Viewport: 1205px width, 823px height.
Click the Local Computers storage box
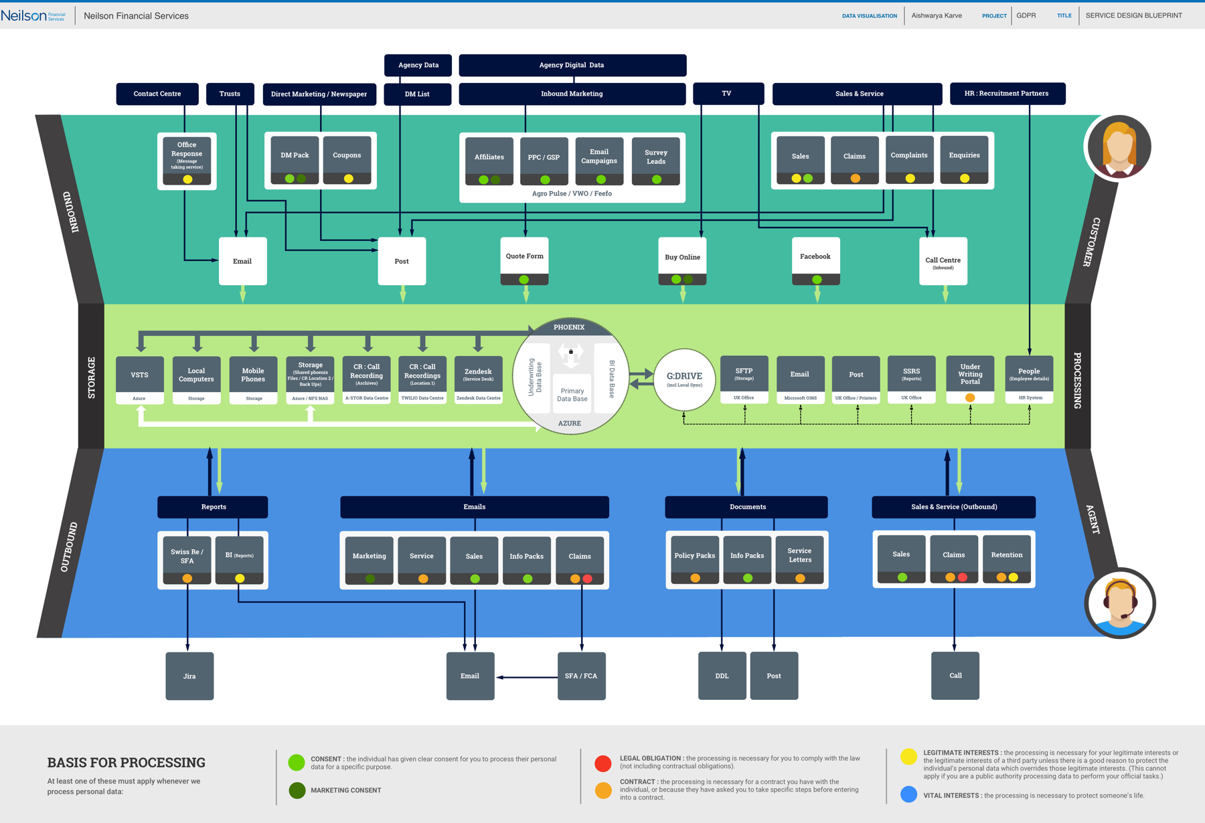click(x=196, y=380)
